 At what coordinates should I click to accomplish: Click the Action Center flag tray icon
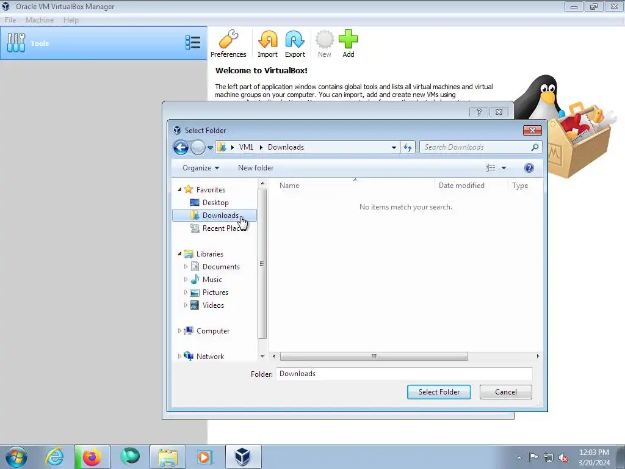click(x=533, y=457)
